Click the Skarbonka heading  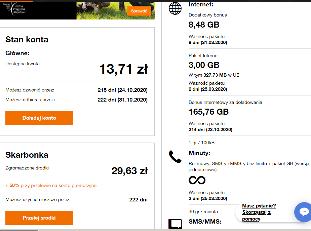[x=27, y=155]
